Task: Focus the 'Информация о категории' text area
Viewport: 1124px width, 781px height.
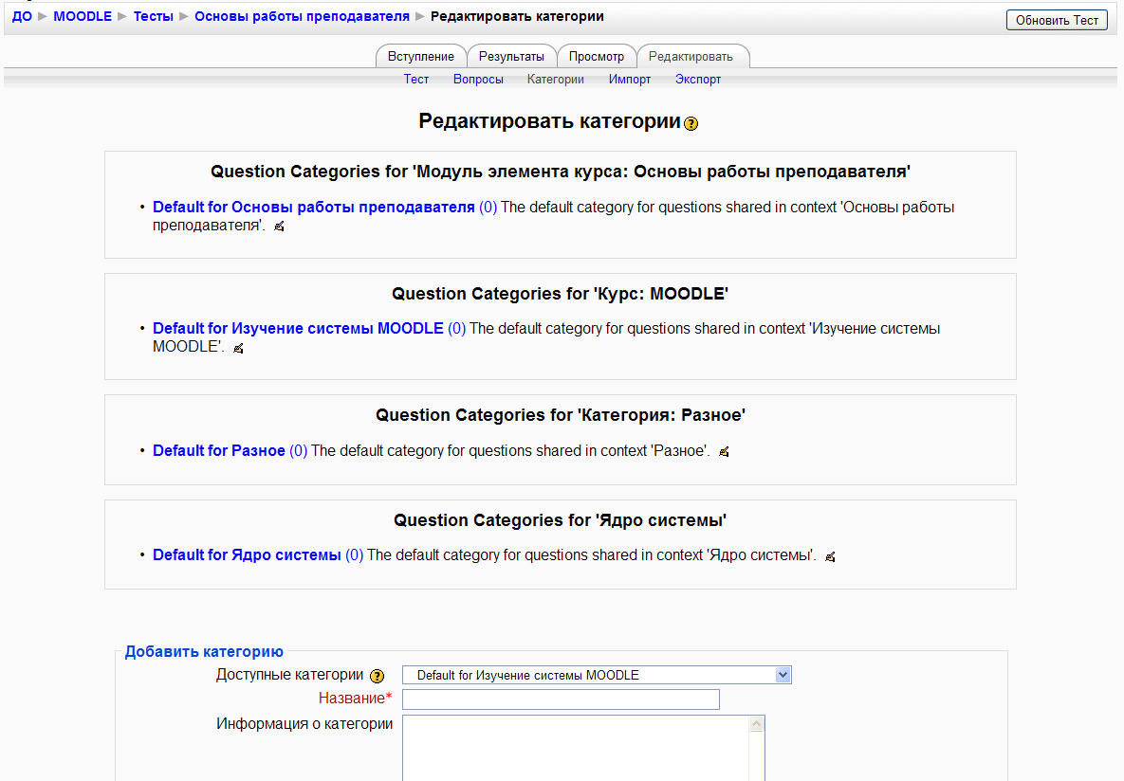Action: tap(583, 748)
